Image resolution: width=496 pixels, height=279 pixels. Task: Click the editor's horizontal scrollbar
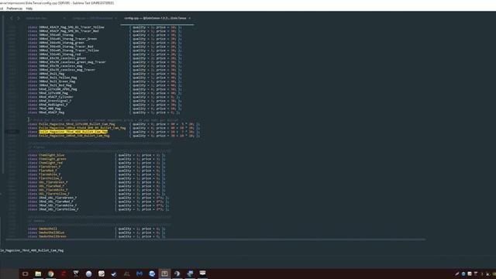point(215,239)
